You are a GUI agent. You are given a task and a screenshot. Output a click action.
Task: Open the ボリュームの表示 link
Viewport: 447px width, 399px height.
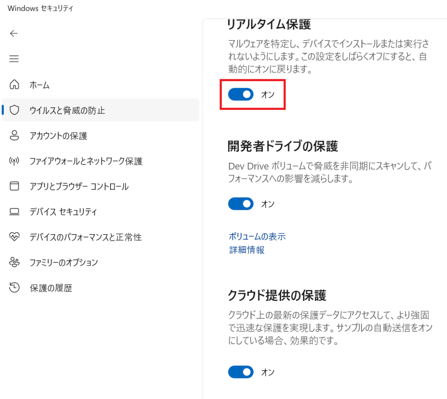click(257, 236)
